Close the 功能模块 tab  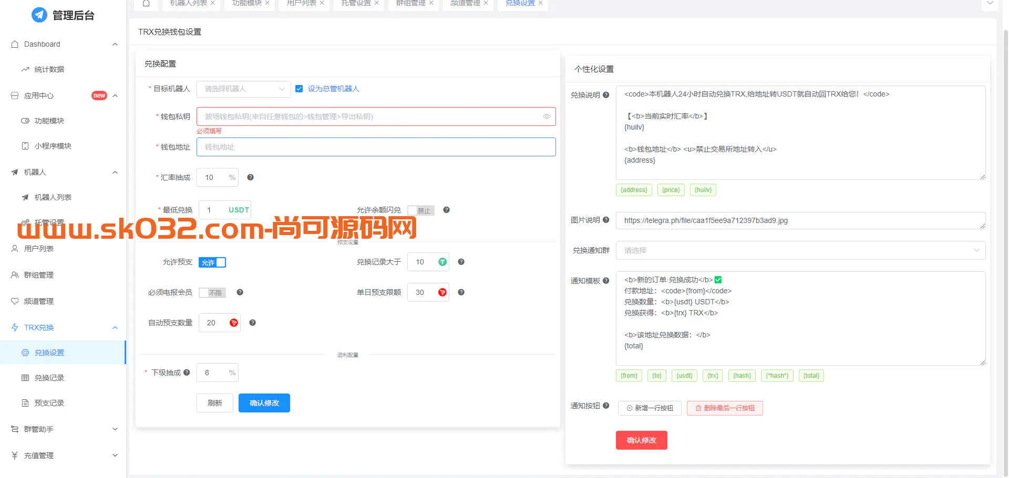tap(267, 3)
